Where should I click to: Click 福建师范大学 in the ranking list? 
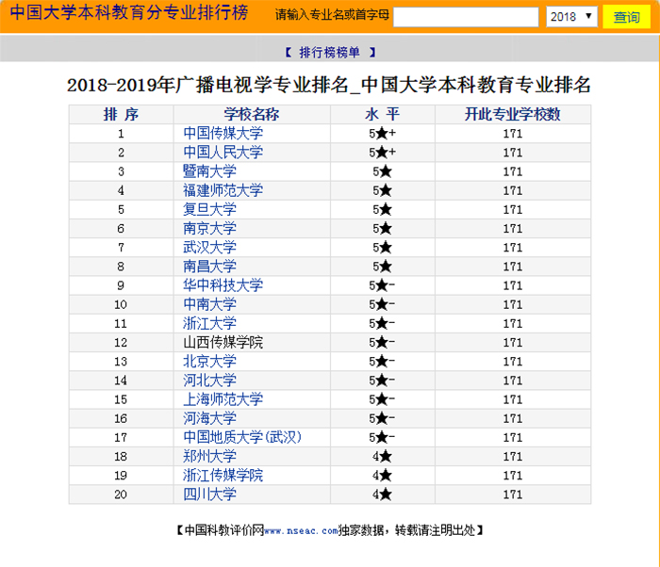tap(223, 190)
